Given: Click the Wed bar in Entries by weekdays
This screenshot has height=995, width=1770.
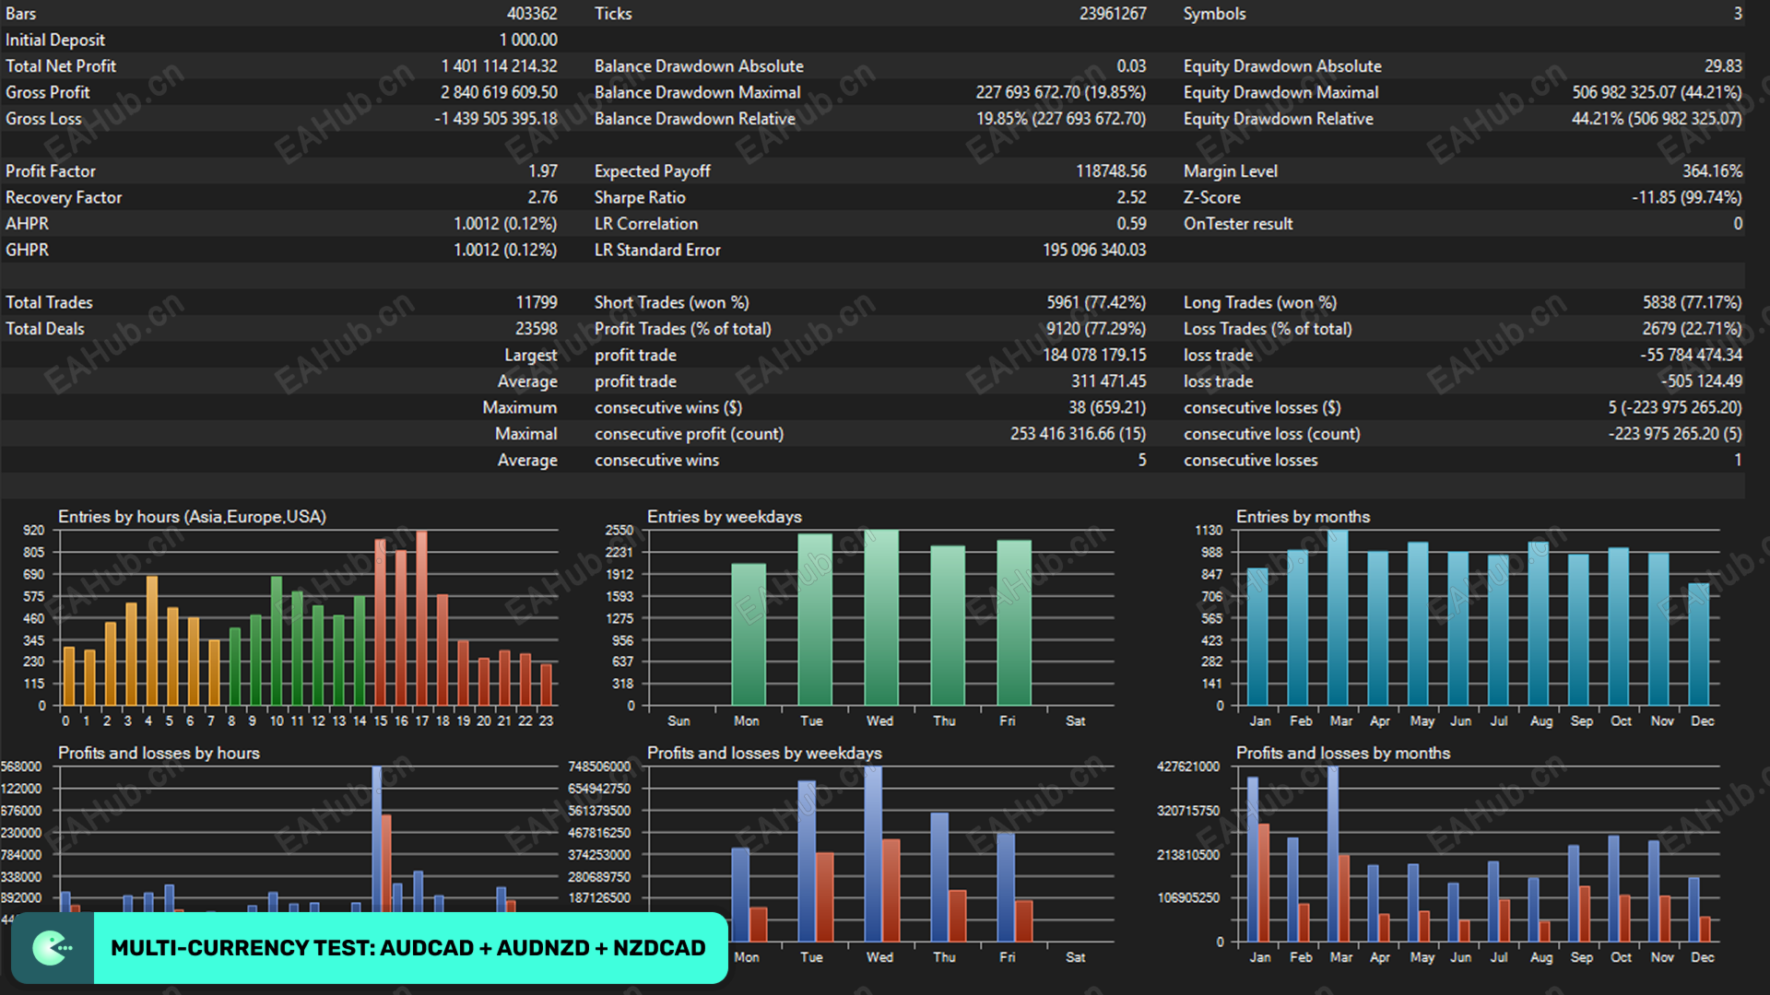Looking at the screenshot, I should click(x=880, y=617).
